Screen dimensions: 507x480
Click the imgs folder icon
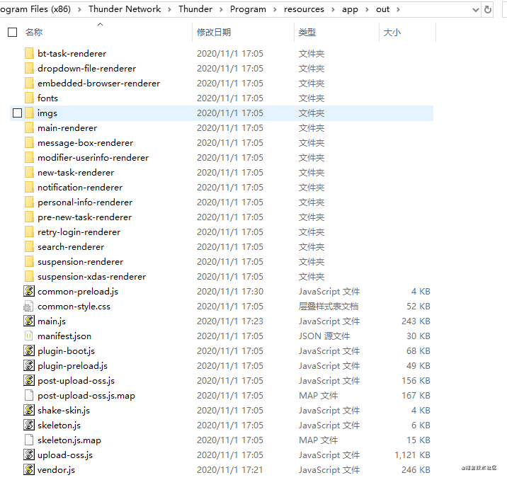pyautogui.click(x=29, y=113)
